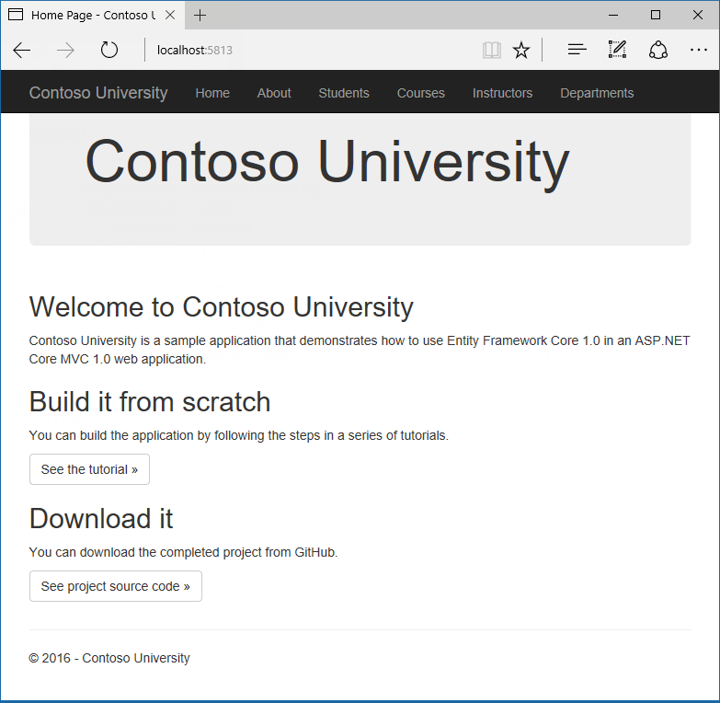Add page to favorites star icon
The width and height of the screenshot is (720, 703).
(x=521, y=50)
